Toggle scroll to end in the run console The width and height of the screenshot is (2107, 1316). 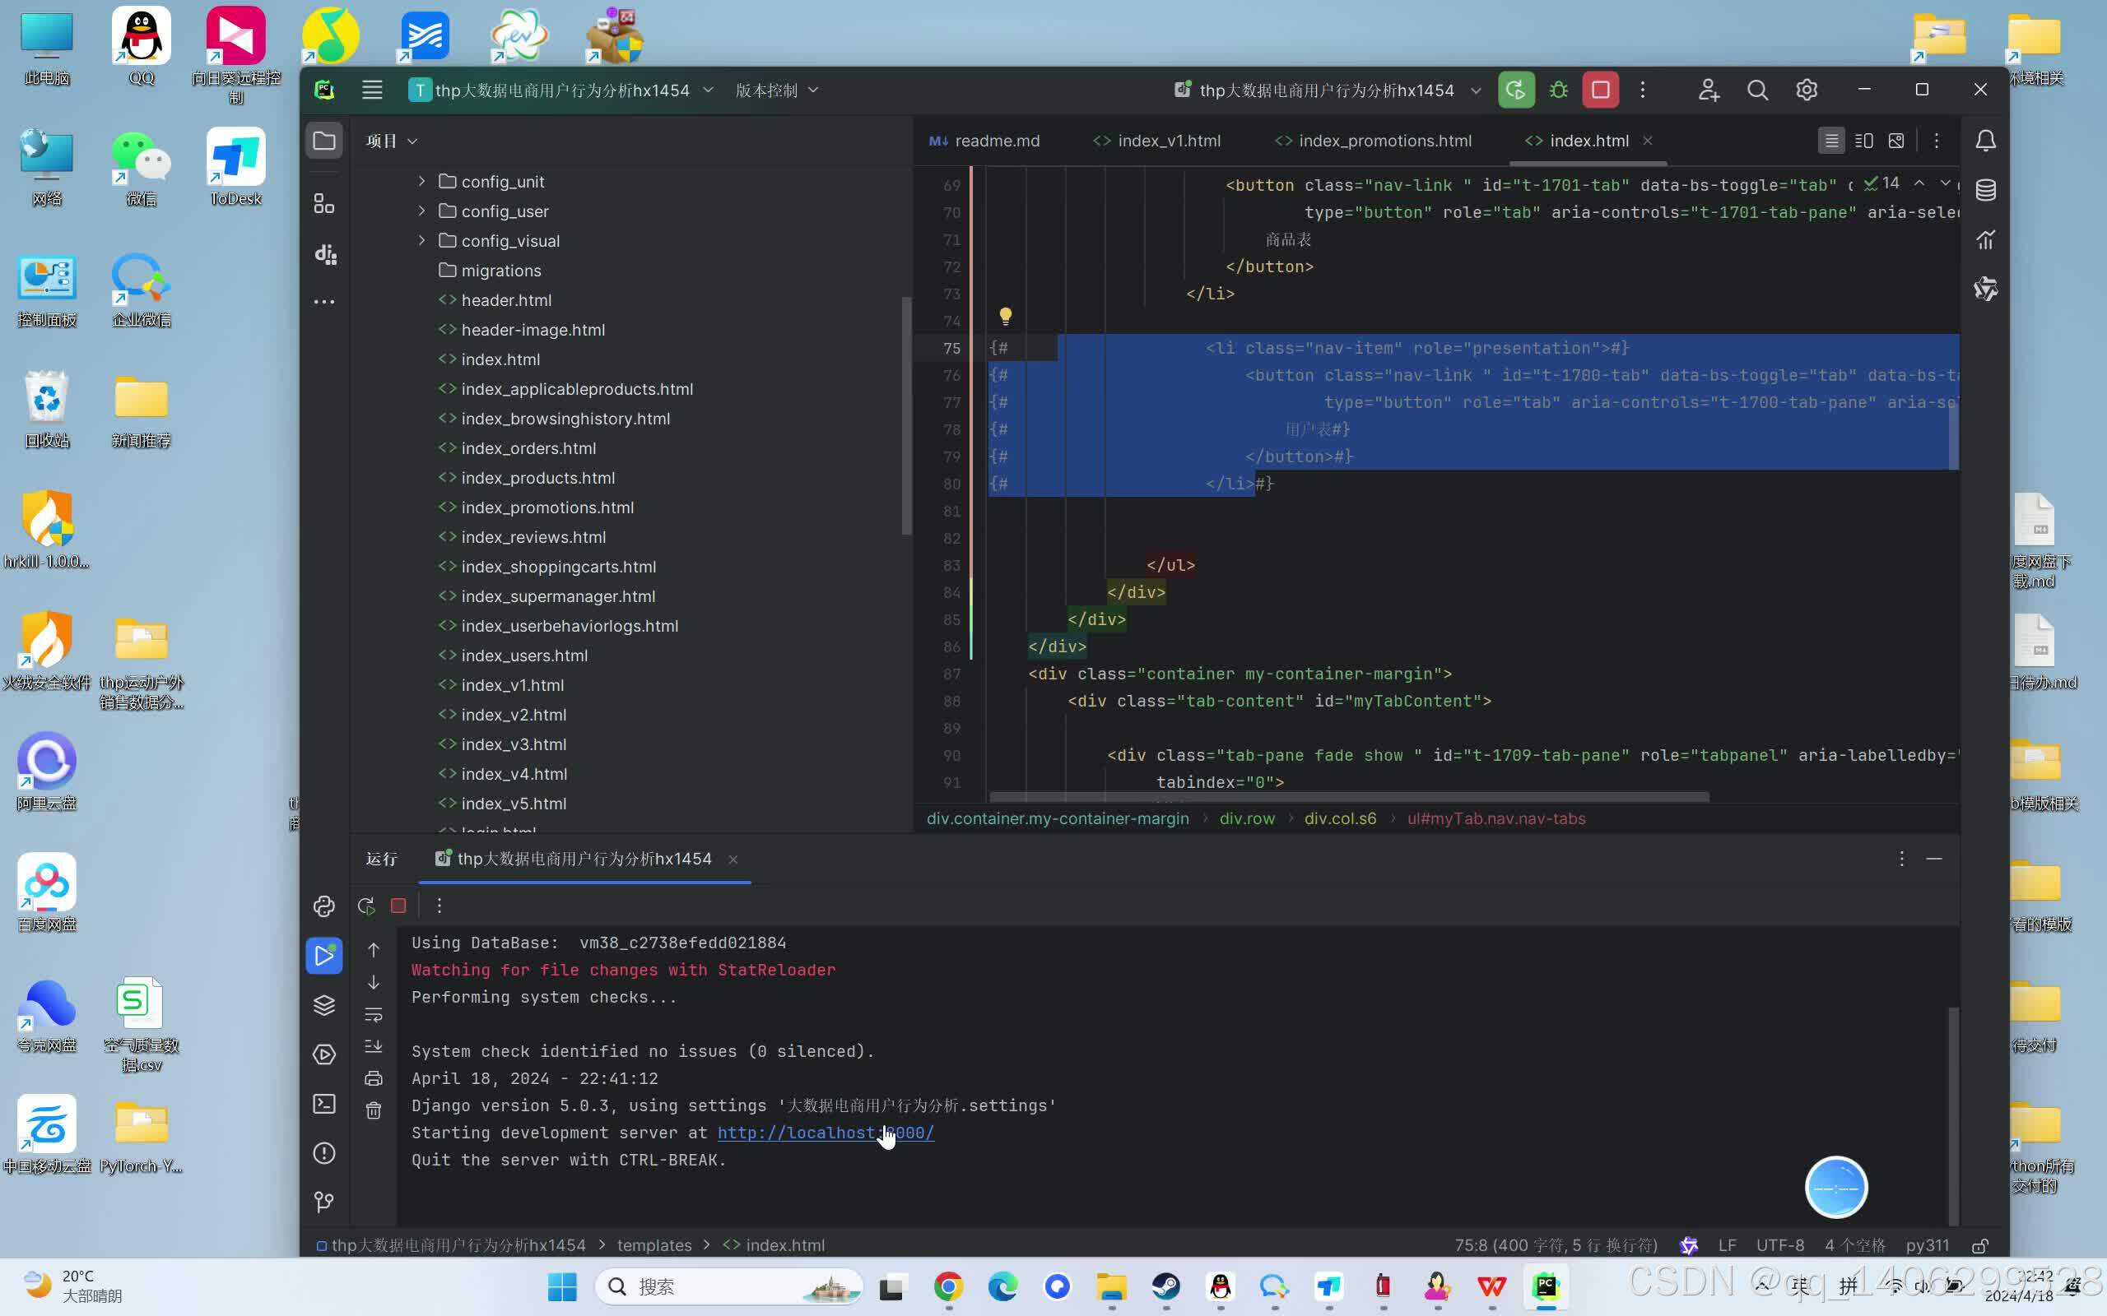[x=374, y=1046]
